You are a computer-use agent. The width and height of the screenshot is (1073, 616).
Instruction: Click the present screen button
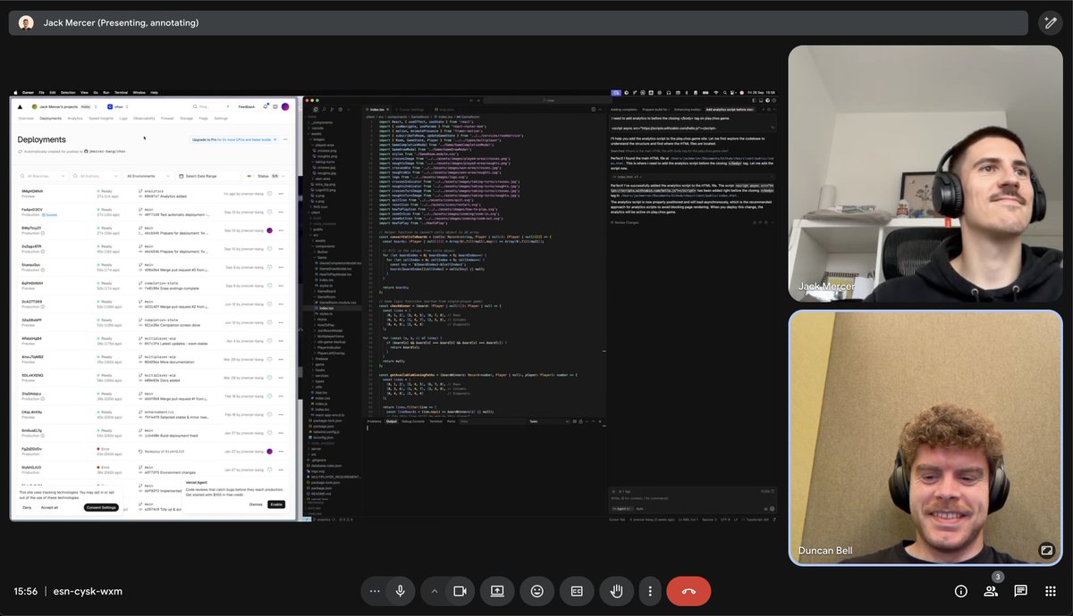tap(497, 591)
